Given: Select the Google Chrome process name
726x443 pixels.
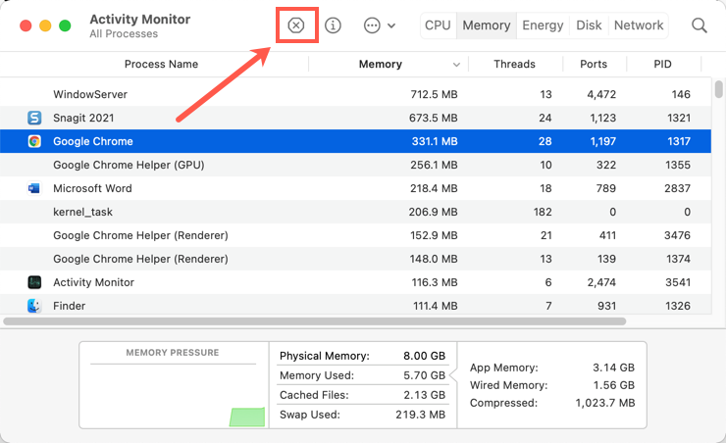Looking at the screenshot, I should click(93, 141).
